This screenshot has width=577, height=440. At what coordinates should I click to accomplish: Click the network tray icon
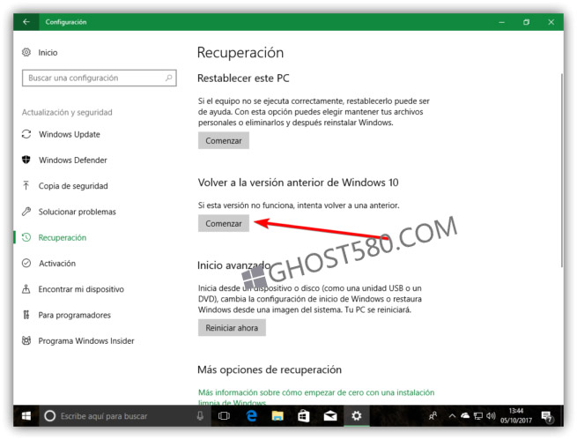[478, 416]
